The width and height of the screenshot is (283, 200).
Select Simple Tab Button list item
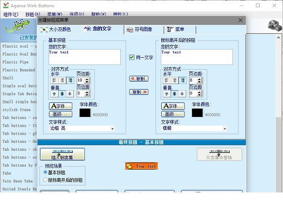(20, 94)
